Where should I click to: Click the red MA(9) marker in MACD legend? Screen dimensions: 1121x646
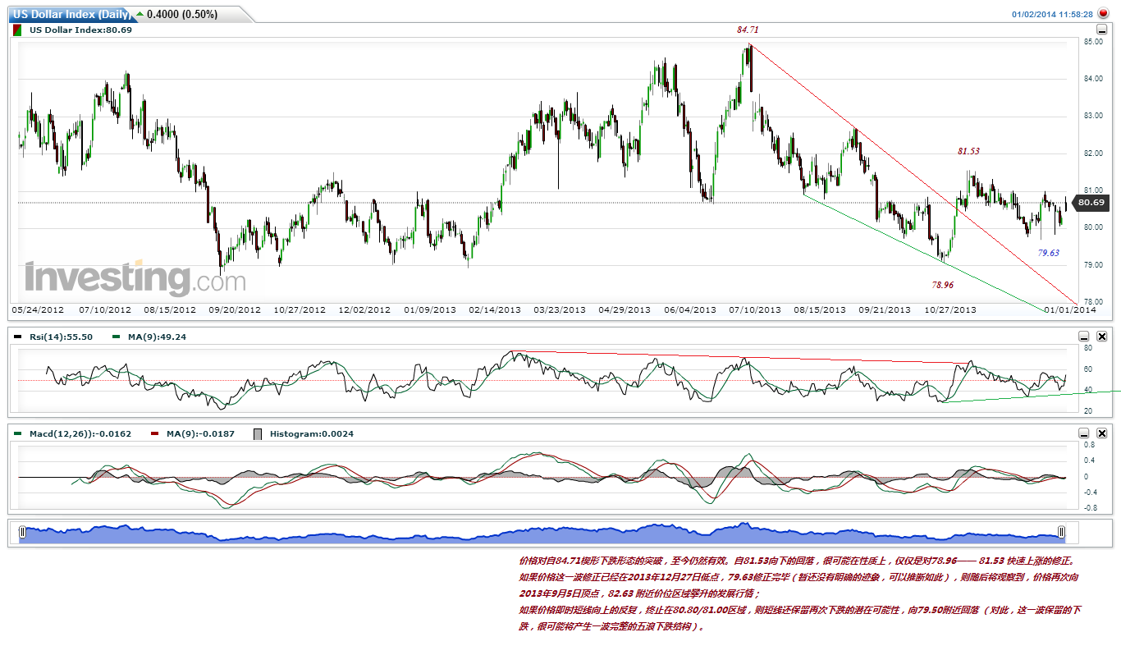[x=156, y=433]
